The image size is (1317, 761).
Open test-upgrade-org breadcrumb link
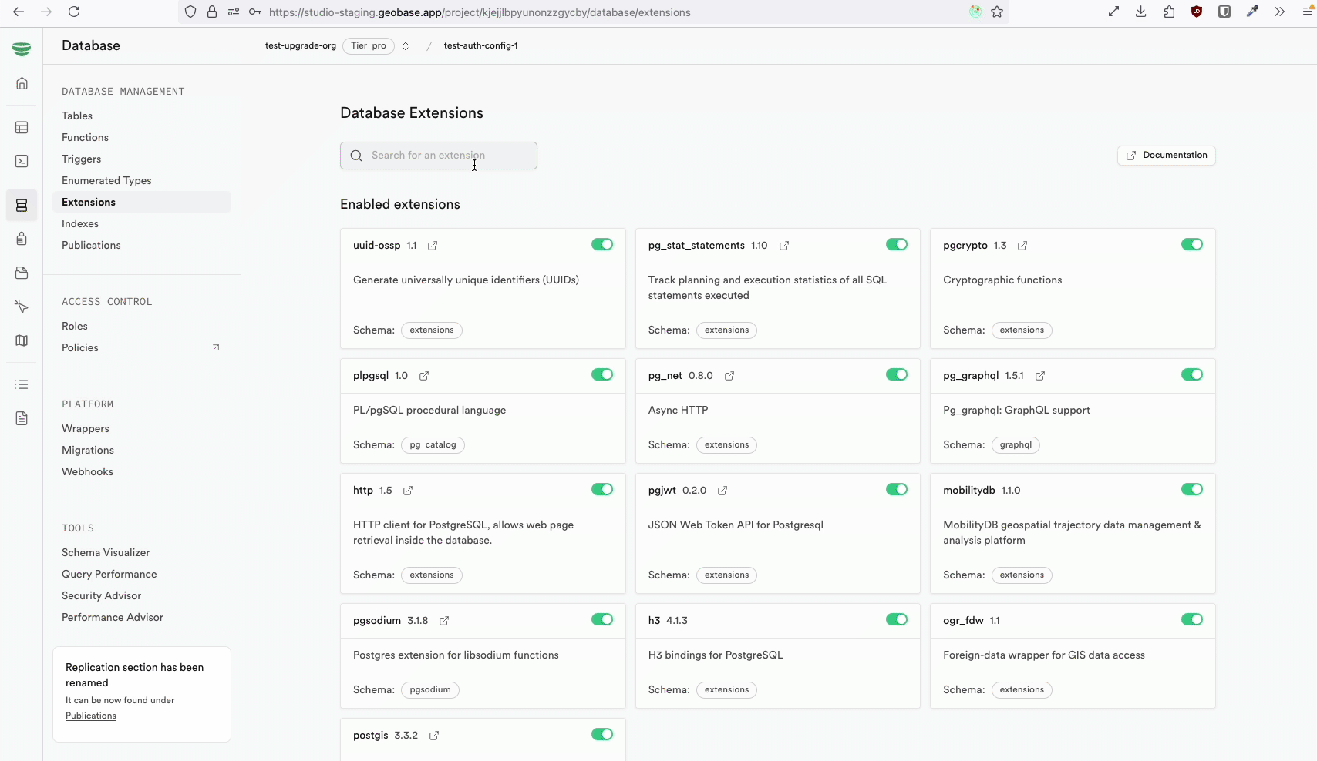tap(301, 46)
